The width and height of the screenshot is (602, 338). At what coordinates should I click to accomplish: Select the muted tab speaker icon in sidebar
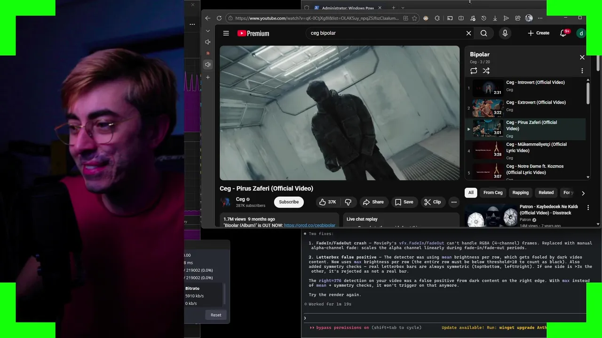(x=208, y=42)
